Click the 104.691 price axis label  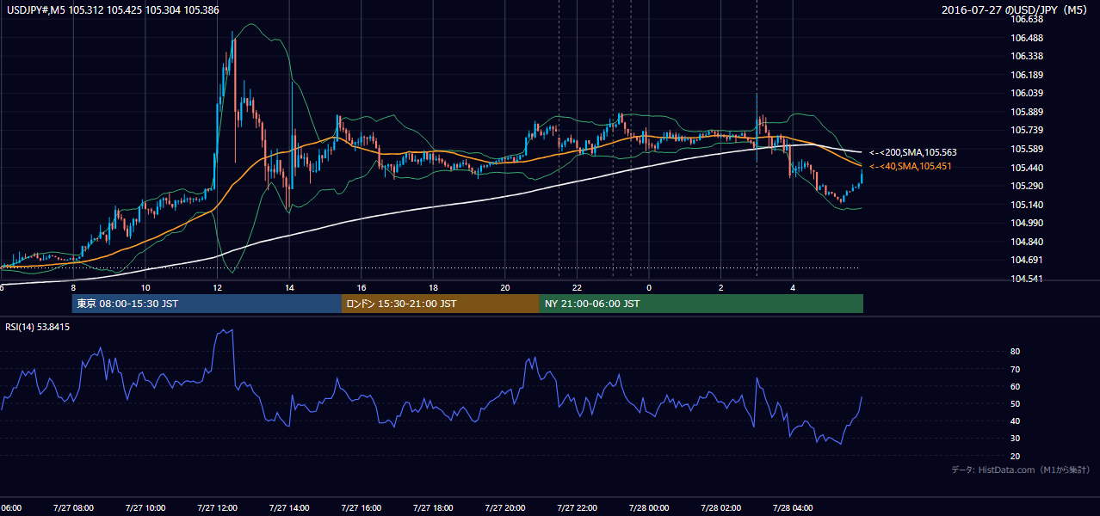(x=1028, y=260)
